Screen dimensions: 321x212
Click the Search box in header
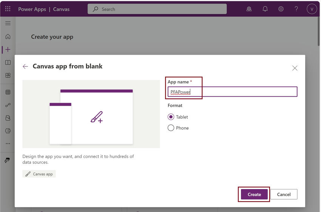coord(157,9)
